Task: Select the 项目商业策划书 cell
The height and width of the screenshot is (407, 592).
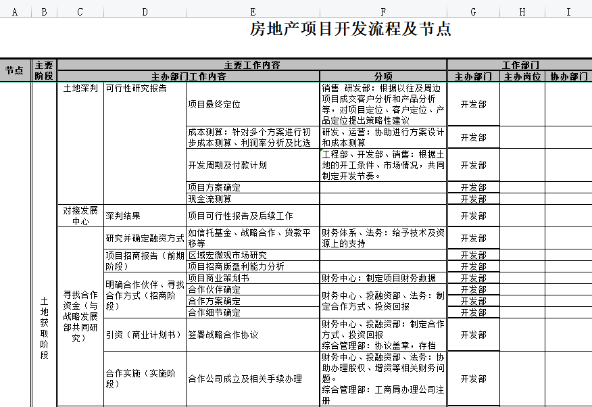Action: 253,278
